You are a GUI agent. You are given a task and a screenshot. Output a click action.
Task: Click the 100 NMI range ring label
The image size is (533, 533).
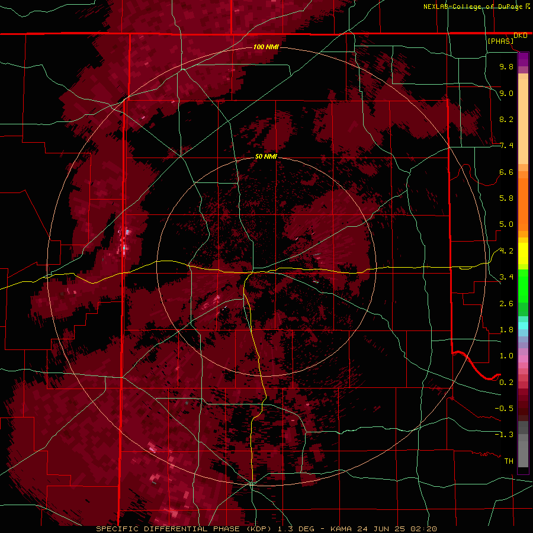point(266,47)
